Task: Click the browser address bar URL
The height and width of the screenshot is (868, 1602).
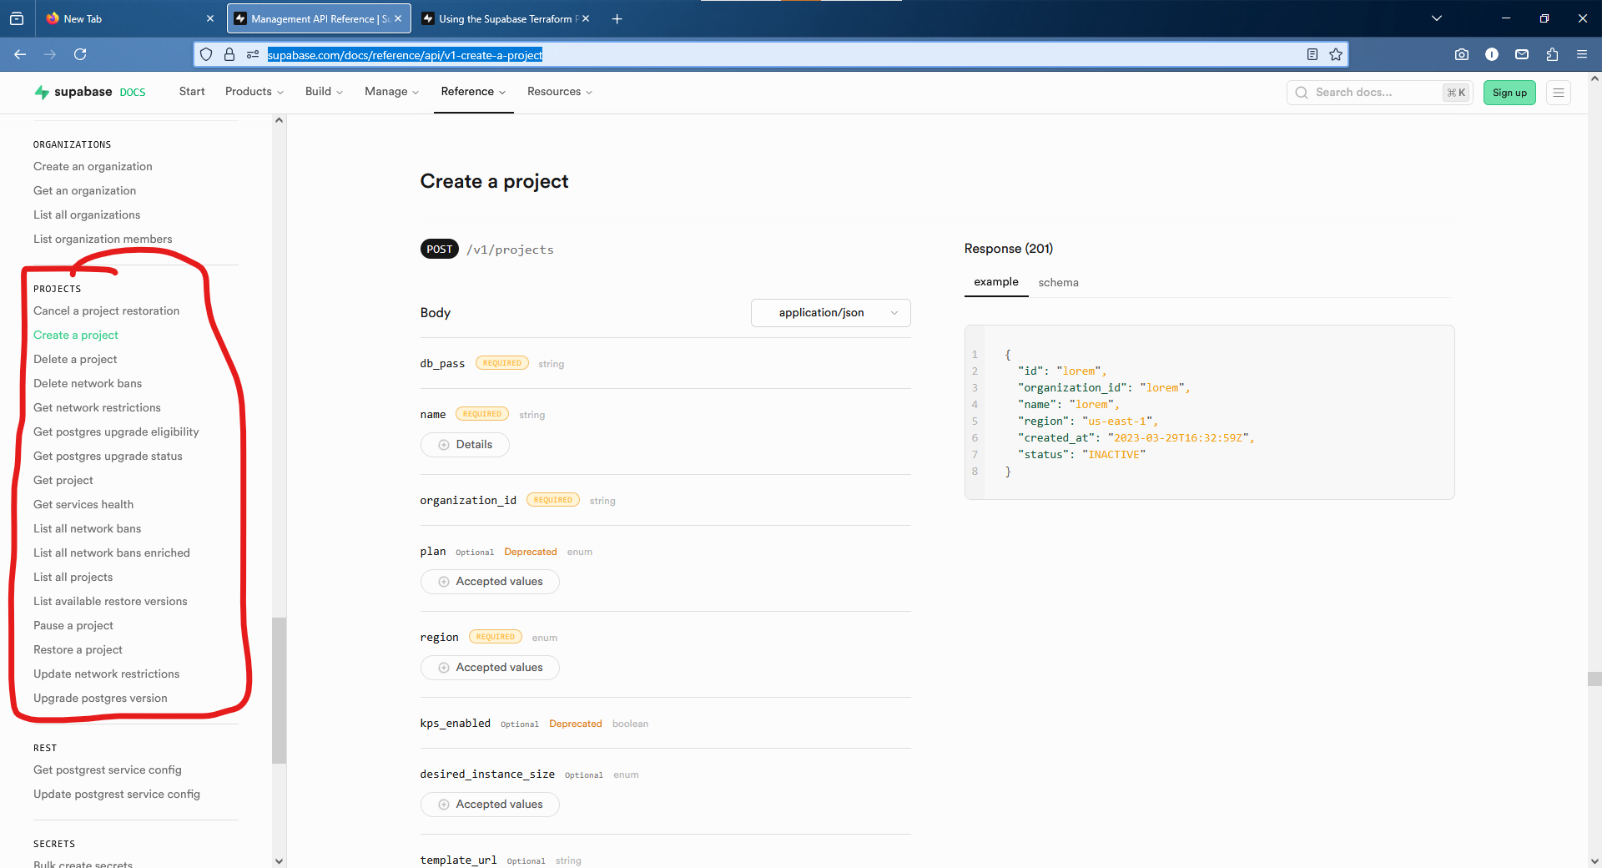Action: (x=405, y=55)
